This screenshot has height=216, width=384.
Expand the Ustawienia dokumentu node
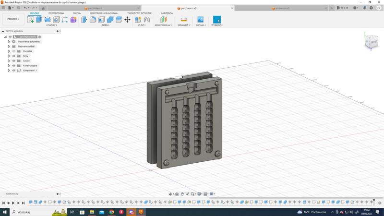point(9,42)
